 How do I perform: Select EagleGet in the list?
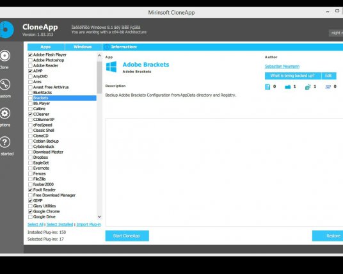pos(41,163)
